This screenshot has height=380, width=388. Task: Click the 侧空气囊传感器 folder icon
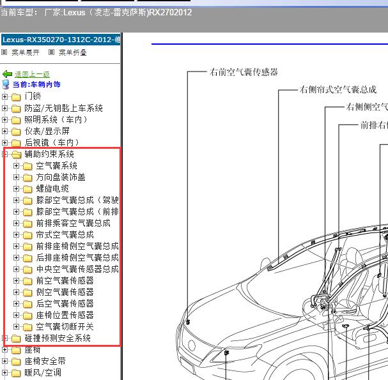click(27, 293)
